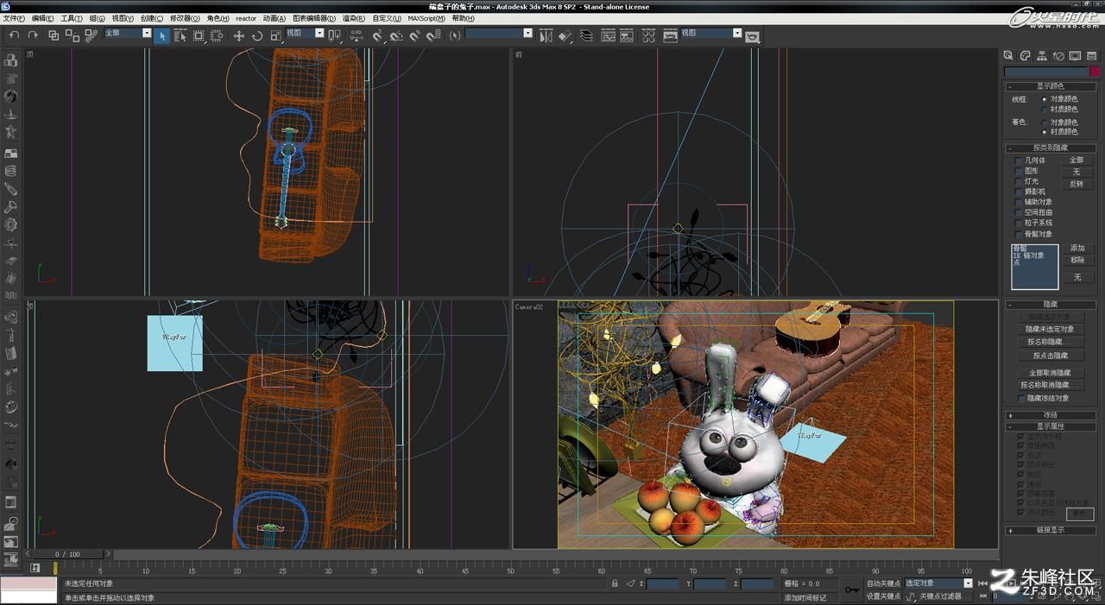Activate the Select and Uniform Scale tool
The image size is (1105, 605).
click(x=275, y=35)
